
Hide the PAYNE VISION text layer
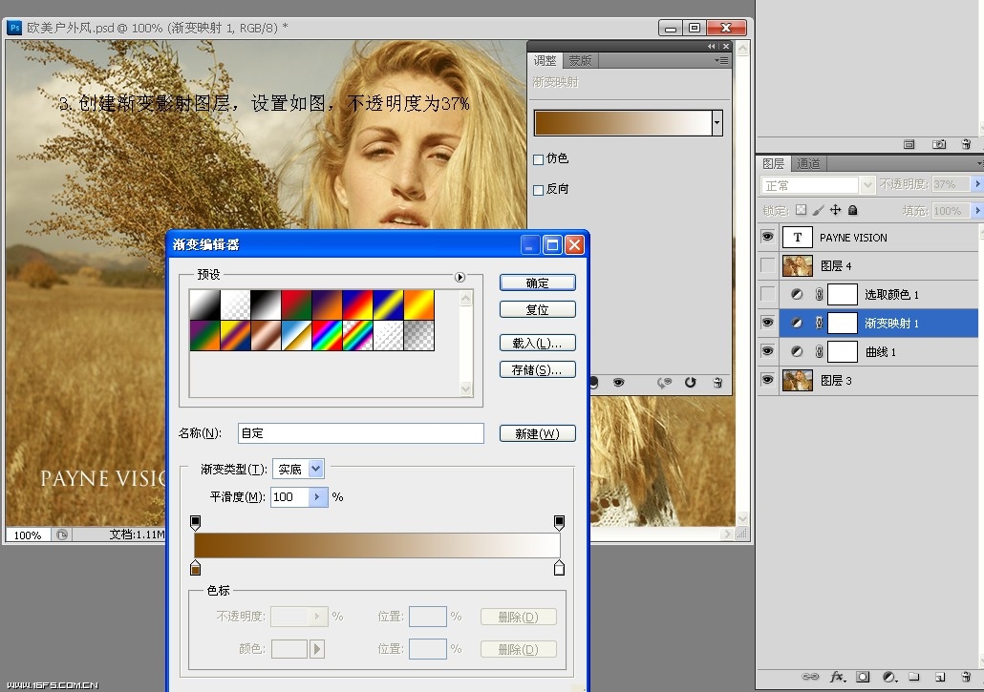pyautogui.click(x=767, y=237)
